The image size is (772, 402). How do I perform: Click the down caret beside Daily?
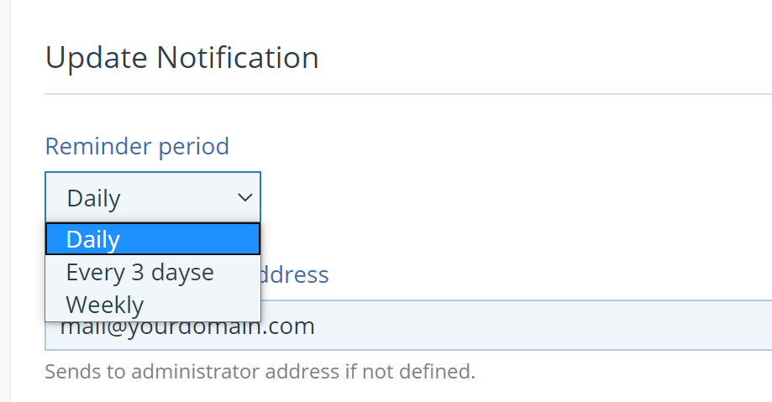point(245,198)
